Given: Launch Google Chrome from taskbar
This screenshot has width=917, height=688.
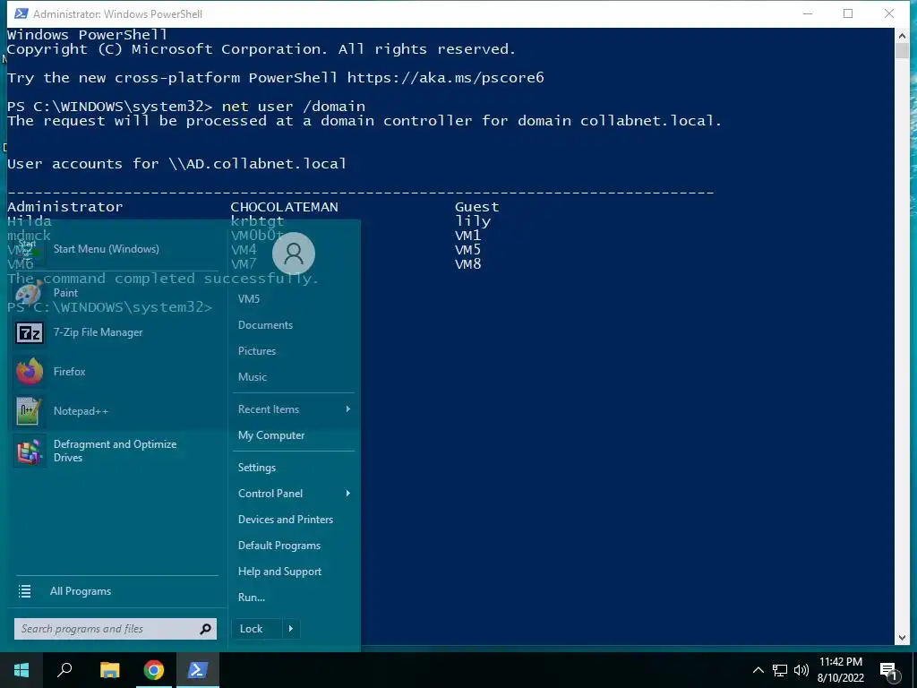Looking at the screenshot, I should pyautogui.click(x=154, y=670).
